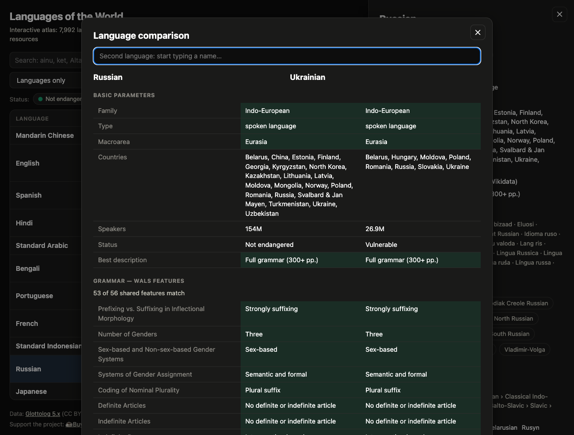Click the Coding of Nominal Plurality label
This screenshot has height=435, width=574.
[139, 390]
